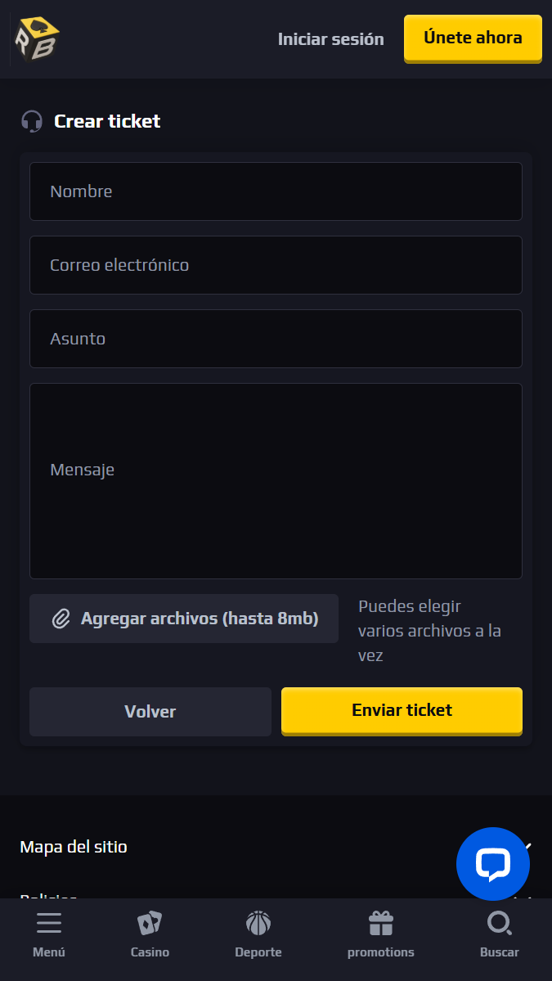Select the Asunto text field
The image size is (552, 981).
click(x=276, y=339)
